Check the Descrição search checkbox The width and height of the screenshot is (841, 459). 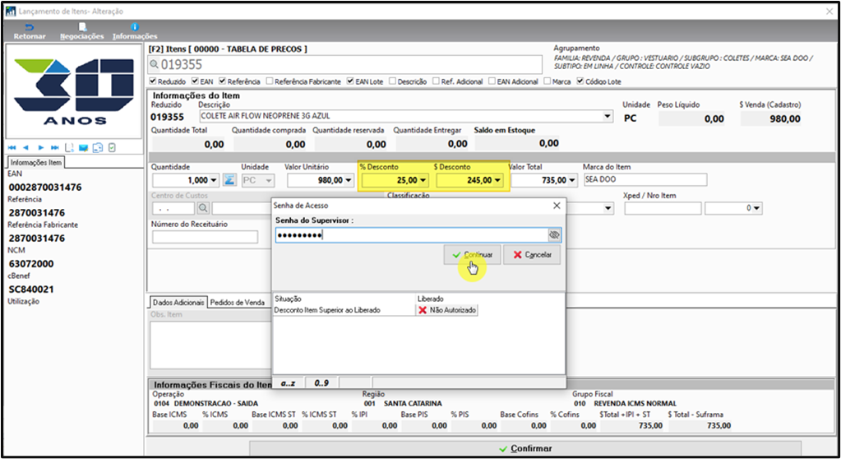click(x=393, y=81)
